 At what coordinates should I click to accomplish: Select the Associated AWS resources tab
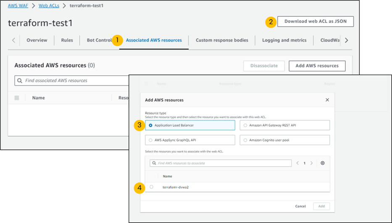click(x=154, y=40)
